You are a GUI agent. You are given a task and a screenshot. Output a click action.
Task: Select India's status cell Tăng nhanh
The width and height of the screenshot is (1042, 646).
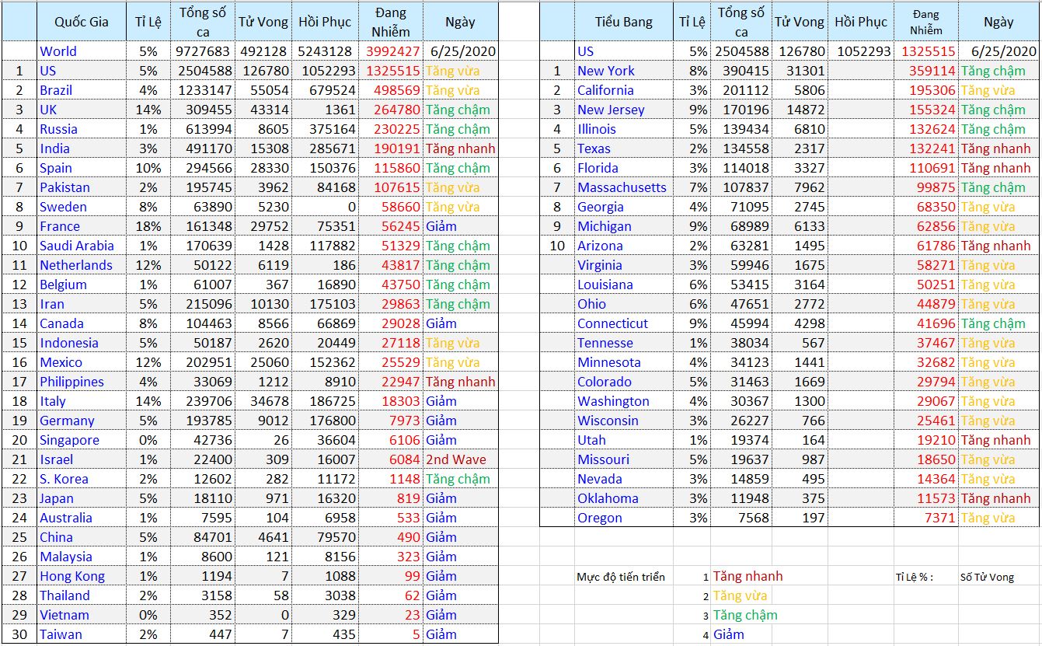[460, 148]
